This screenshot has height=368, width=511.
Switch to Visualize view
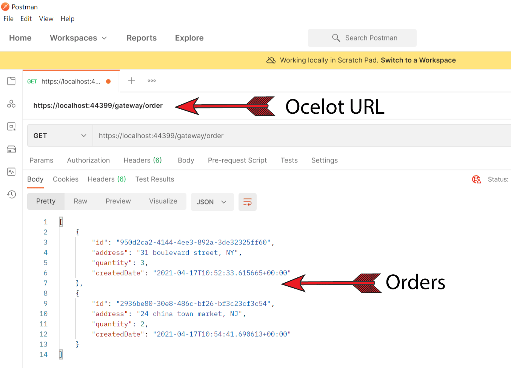point(163,201)
